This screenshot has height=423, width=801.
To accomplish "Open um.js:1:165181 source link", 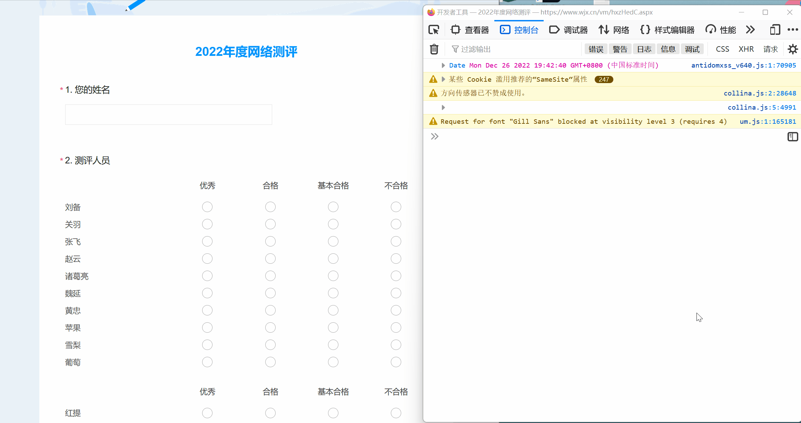I will 768,122.
